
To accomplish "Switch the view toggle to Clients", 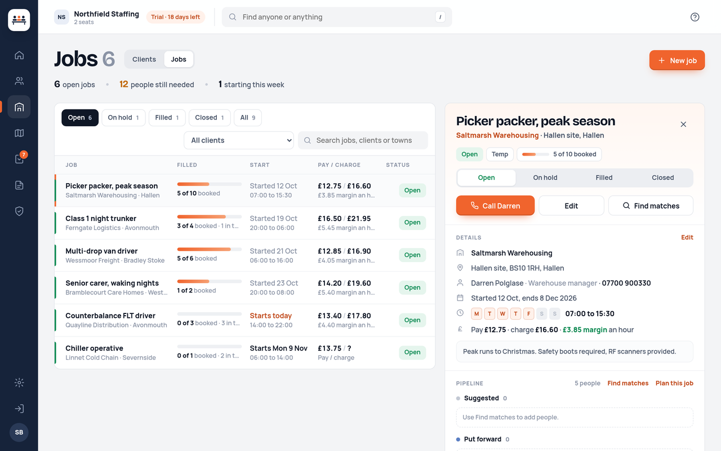I will coord(144,59).
